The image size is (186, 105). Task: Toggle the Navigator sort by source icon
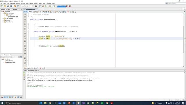pos(21,97)
